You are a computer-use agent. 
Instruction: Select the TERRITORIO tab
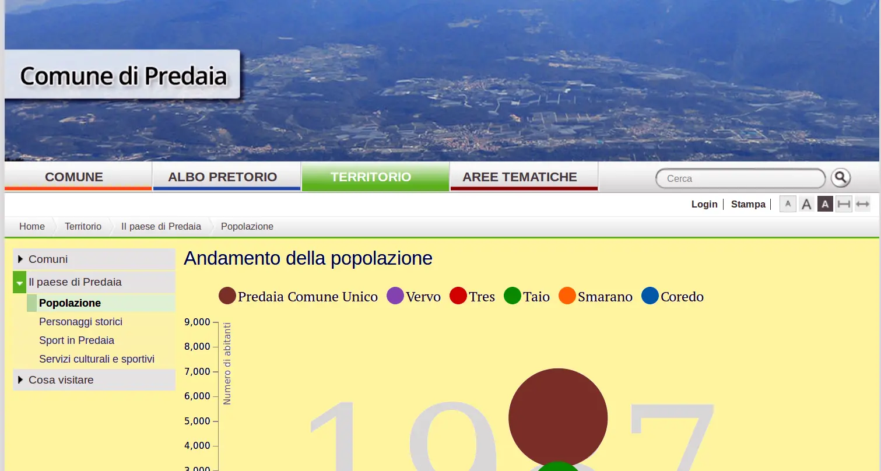click(375, 177)
